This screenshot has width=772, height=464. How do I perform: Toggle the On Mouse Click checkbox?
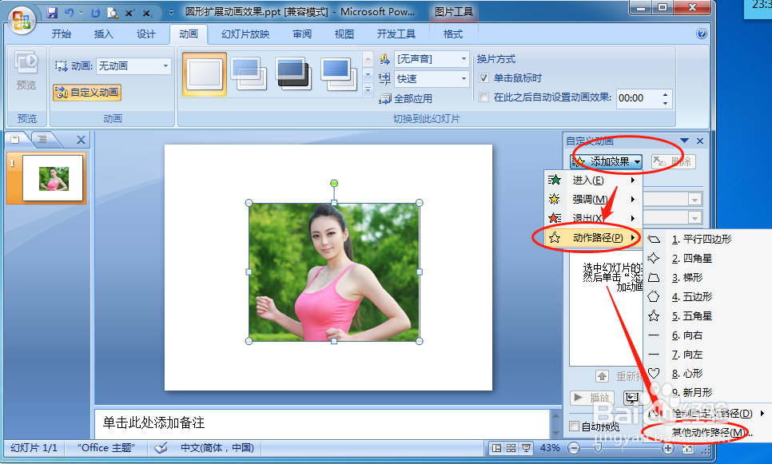484,77
